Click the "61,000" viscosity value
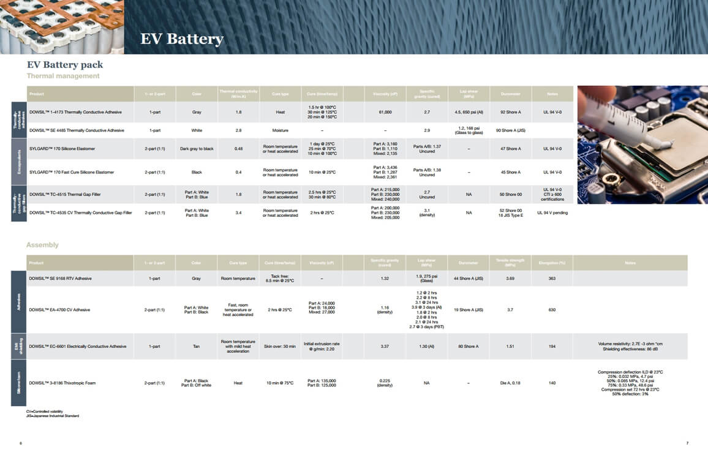Viewport: 708px width, 455px height. click(385, 112)
